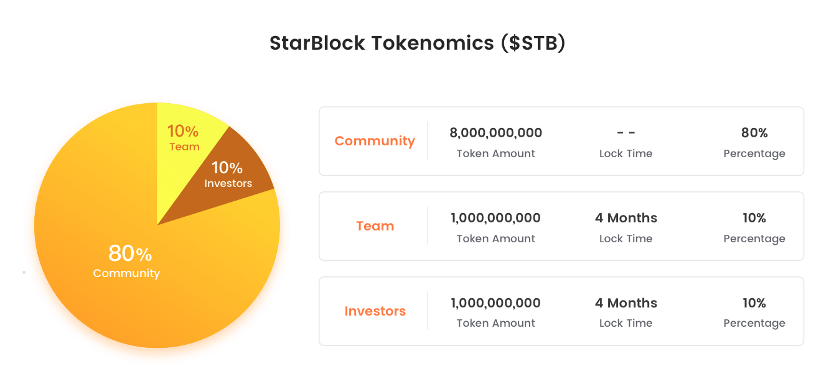Viewport: 839px width, 387px height.
Task: Click the Team row's 1,000,000,000 amount
Action: click(x=495, y=218)
